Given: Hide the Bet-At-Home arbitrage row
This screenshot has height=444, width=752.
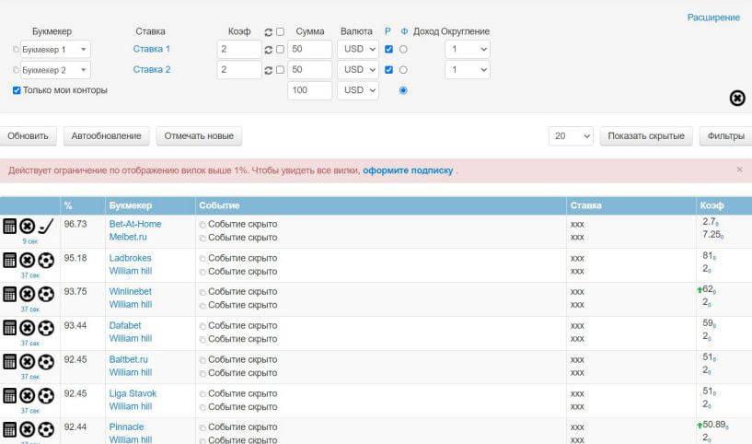Looking at the screenshot, I should point(28,226).
